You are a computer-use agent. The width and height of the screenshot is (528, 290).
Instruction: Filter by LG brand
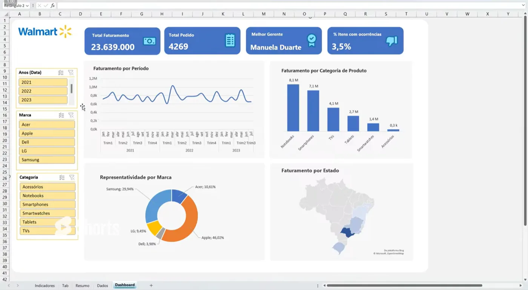(x=47, y=151)
